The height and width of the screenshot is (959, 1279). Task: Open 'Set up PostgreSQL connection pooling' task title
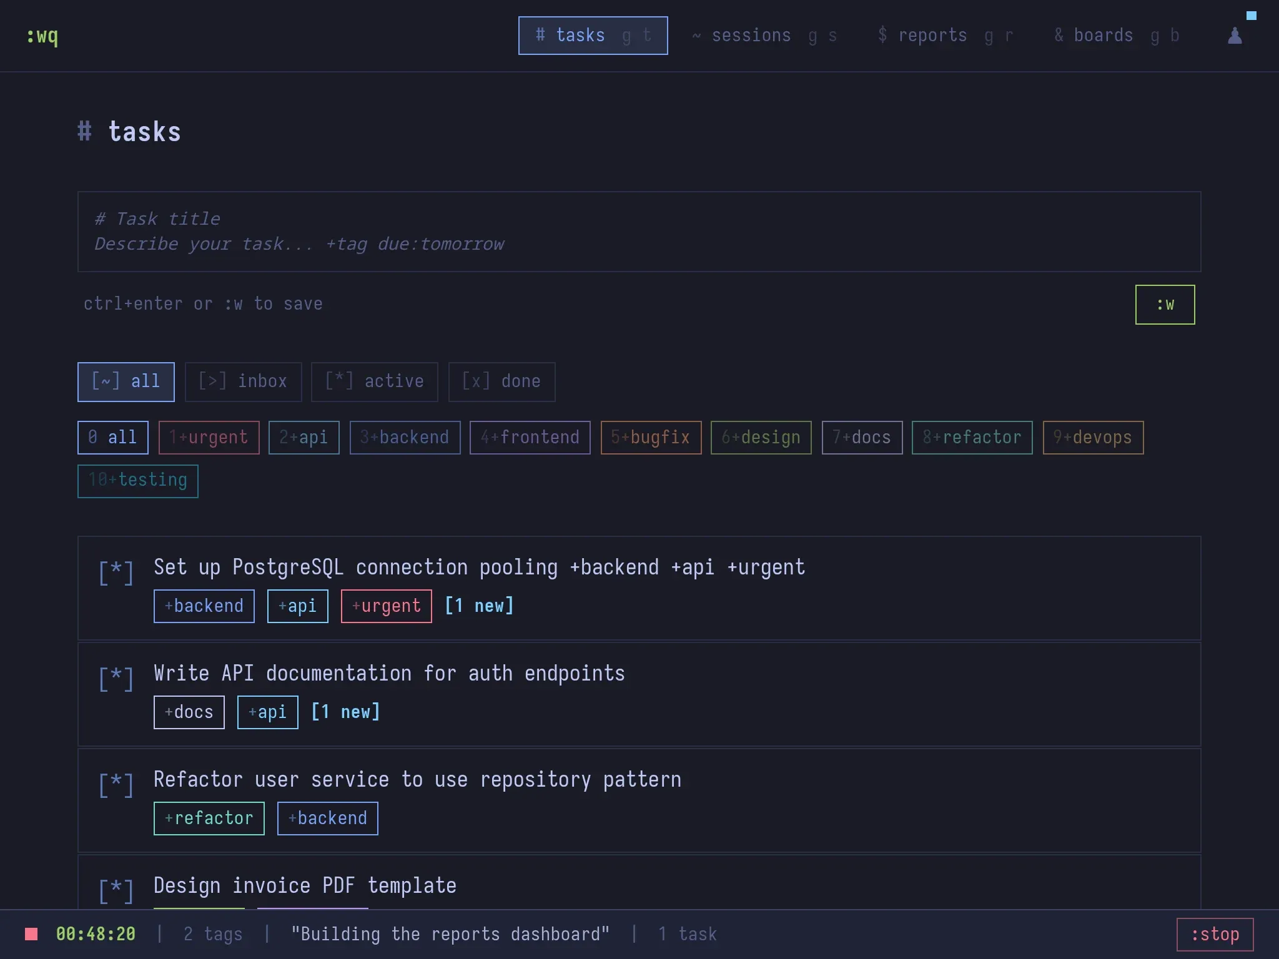[x=479, y=567]
